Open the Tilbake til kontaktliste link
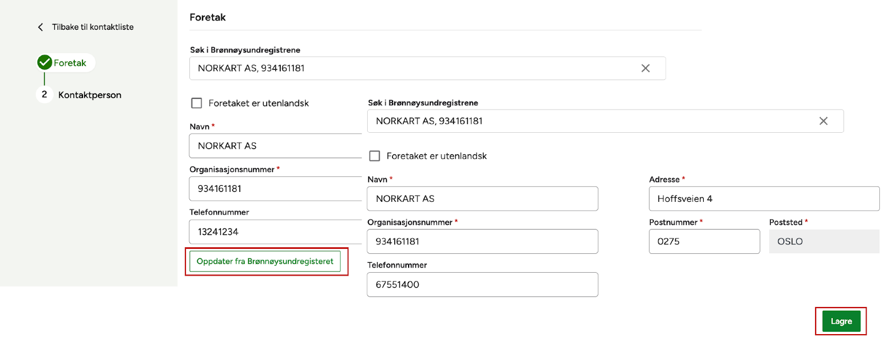886x354 pixels. click(92, 27)
